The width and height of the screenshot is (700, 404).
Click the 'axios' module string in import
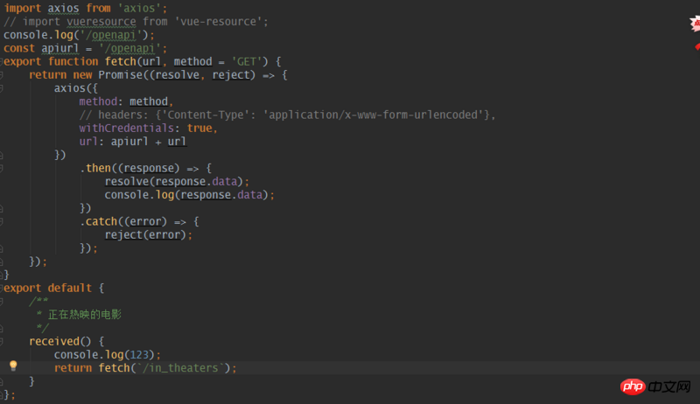pos(139,8)
